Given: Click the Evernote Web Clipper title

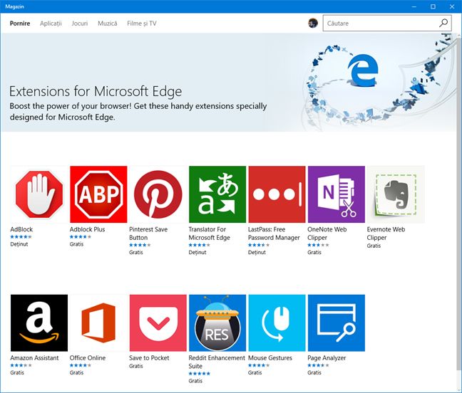Looking at the screenshot, I should [386, 234].
